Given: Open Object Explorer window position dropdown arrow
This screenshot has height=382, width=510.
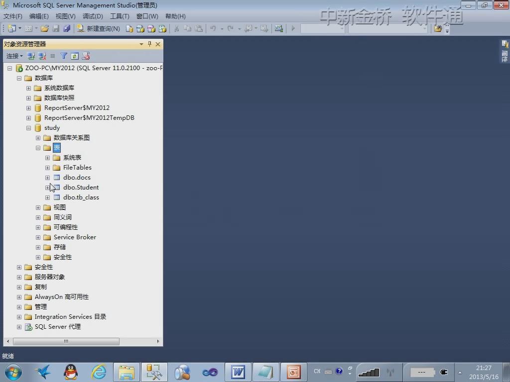Looking at the screenshot, I should pyautogui.click(x=141, y=44).
